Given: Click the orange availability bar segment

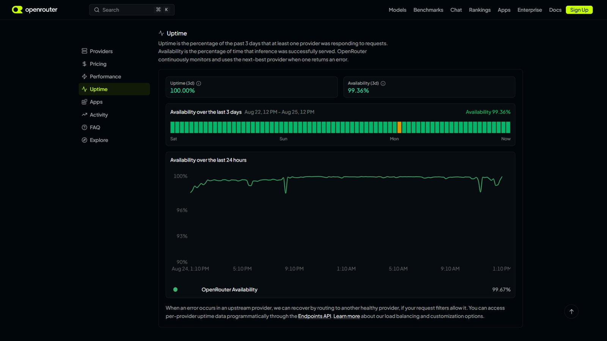Looking at the screenshot, I should click(x=399, y=127).
